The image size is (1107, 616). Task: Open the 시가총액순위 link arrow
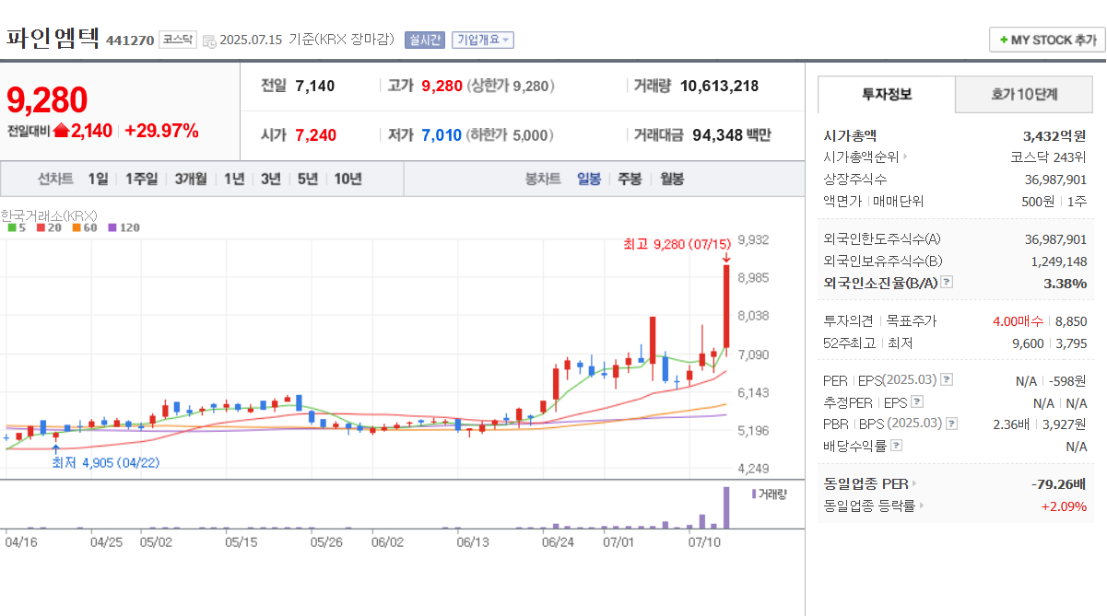[x=905, y=157]
